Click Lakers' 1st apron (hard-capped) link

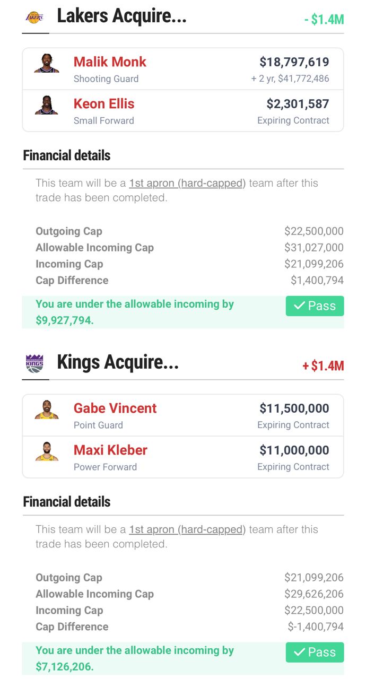pos(187,184)
